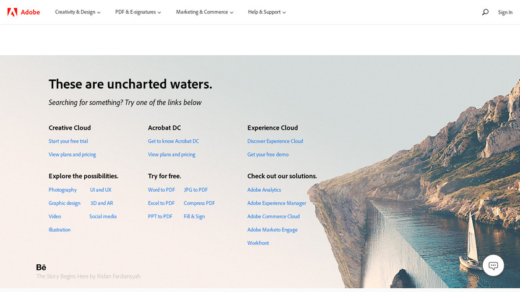Click the Adobe logo icon

(12, 12)
